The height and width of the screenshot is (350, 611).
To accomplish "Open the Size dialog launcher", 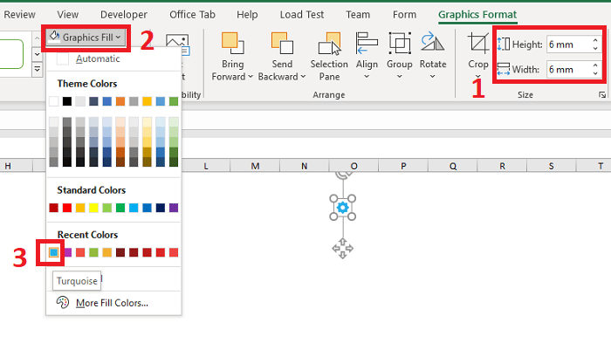I will 602,95.
